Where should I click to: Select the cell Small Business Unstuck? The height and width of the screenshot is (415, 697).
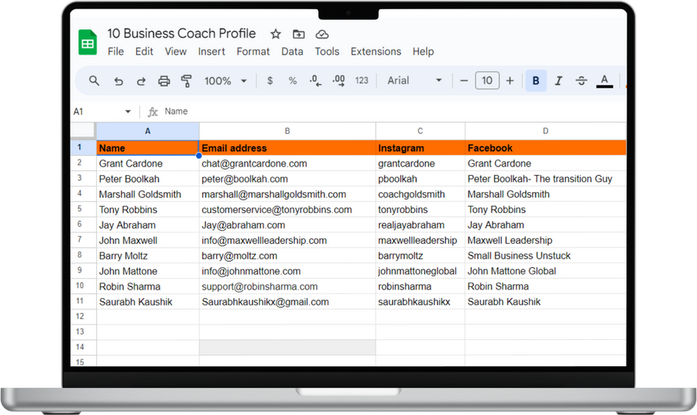click(545, 256)
